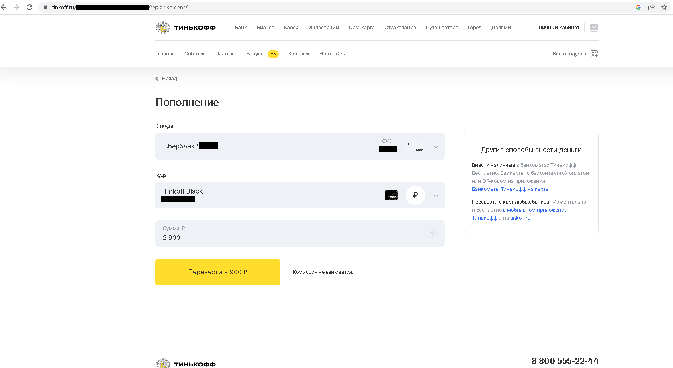Click the browser share page icon

(x=651, y=7)
